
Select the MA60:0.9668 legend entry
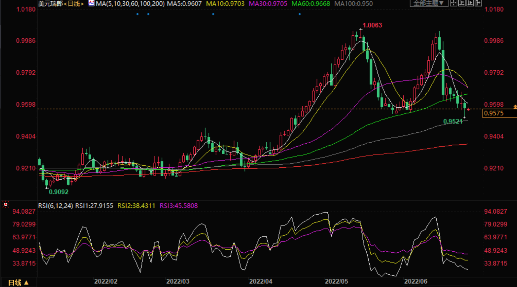(311, 4)
